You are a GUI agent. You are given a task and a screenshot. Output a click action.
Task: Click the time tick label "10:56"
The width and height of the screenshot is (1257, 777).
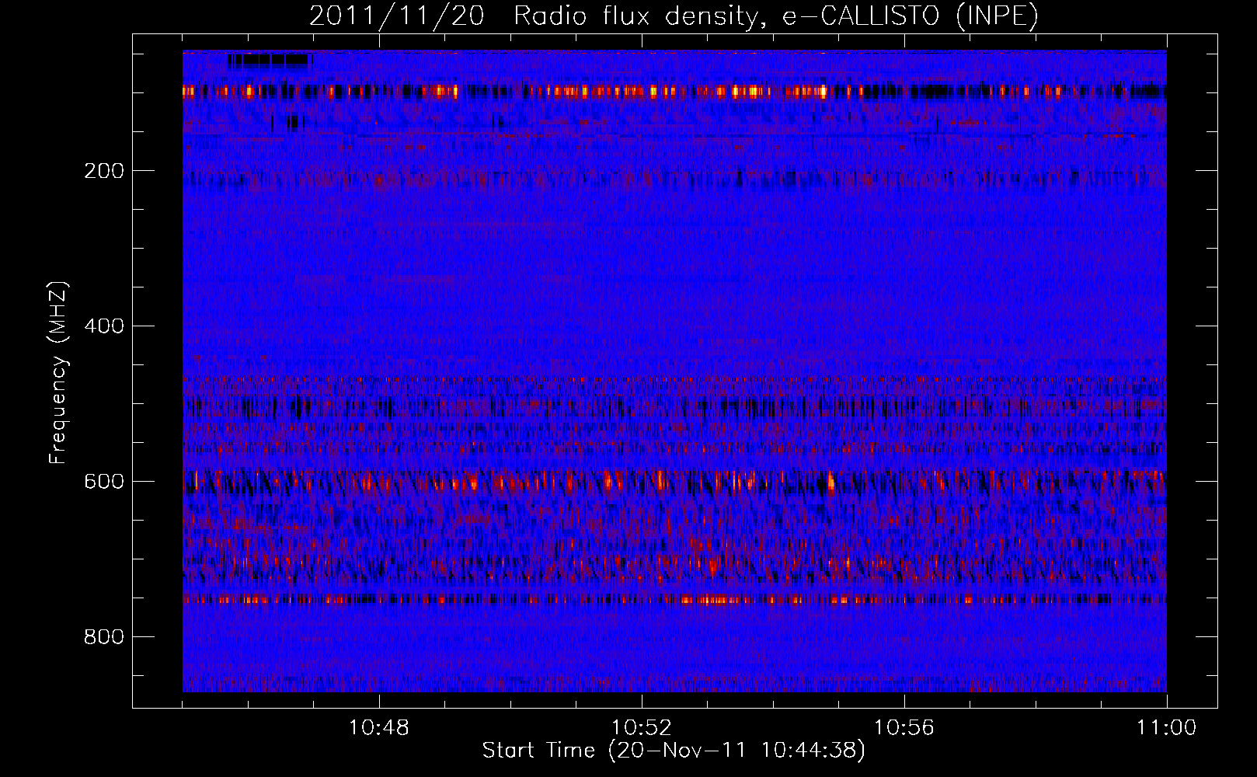904,728
